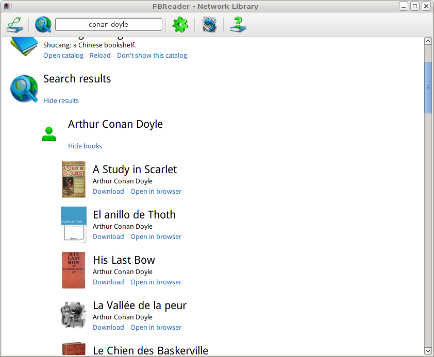Click "Shucang: a Chinese bookshelf." description
The width and height of the screenshot is (434, 357).
click(89, 45)
